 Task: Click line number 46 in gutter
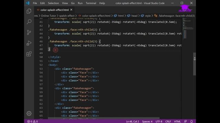(x=41, y=41)
